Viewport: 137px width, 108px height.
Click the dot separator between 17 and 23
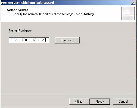(x=39, y=40)
